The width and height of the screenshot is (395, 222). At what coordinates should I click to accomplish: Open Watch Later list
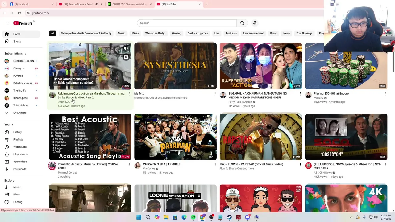[x=22, y=147]
